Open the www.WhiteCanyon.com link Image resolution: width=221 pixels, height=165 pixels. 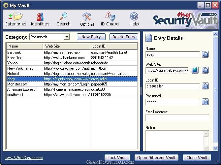click(x=24, y=158)
